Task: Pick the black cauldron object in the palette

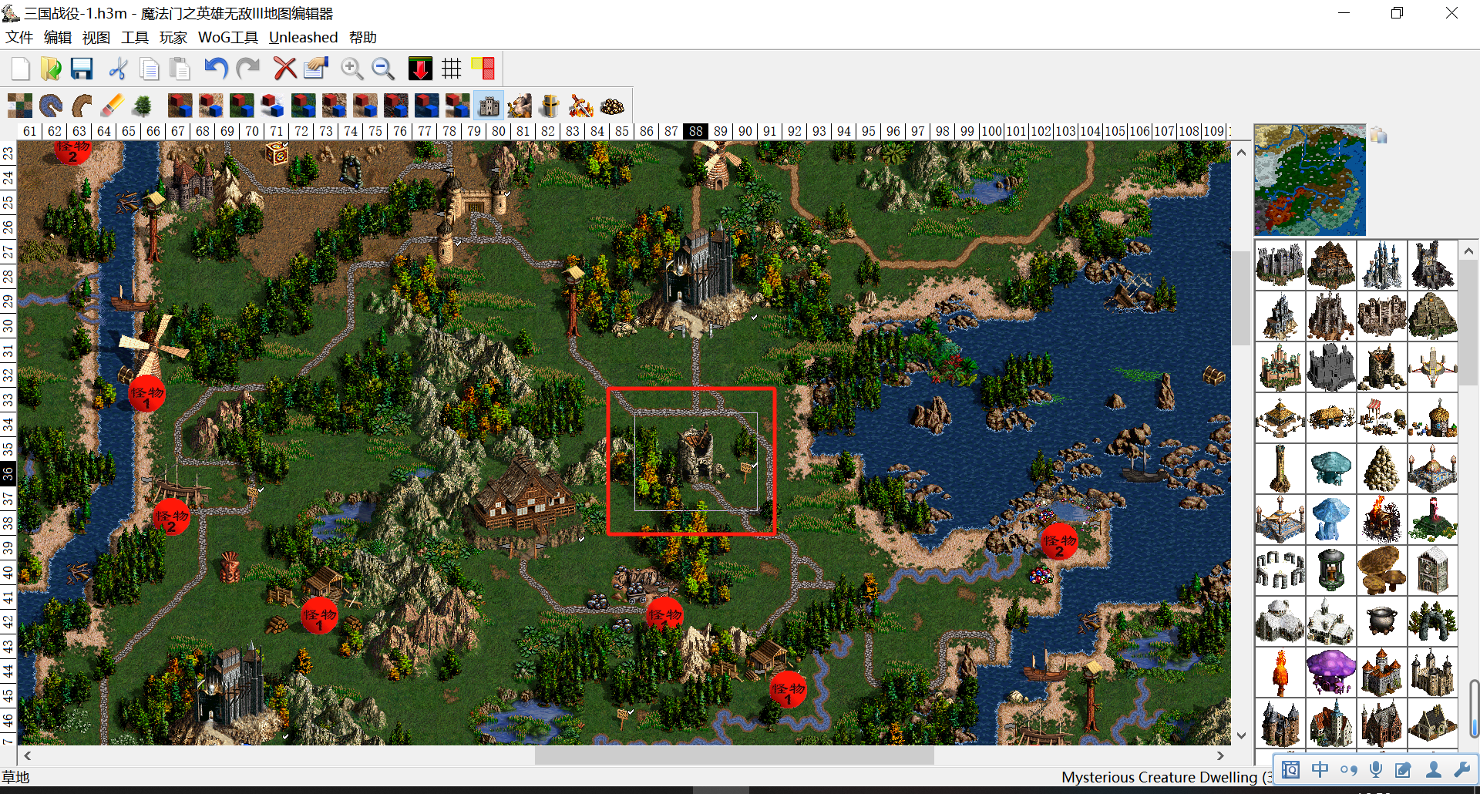Action: point(1381,621)
